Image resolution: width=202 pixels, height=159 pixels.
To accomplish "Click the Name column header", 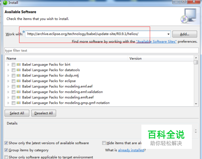I will [67, 59].
